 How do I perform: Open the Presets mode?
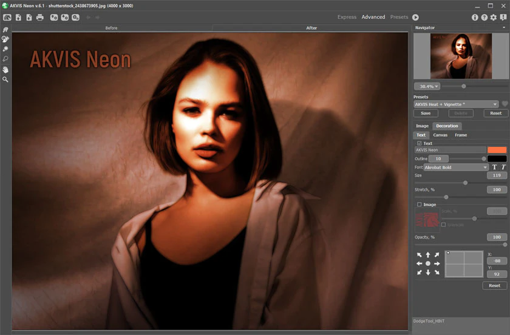click(399, 17)
